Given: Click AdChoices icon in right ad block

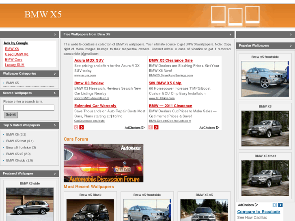Looking at the screenshot, I should [217, 127].
